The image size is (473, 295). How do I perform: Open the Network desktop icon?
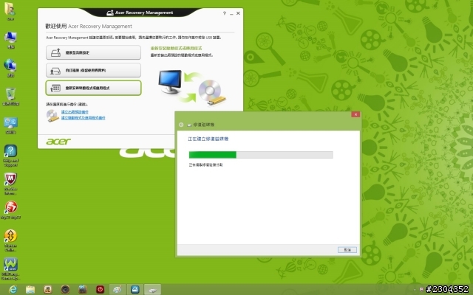[10, 68]
